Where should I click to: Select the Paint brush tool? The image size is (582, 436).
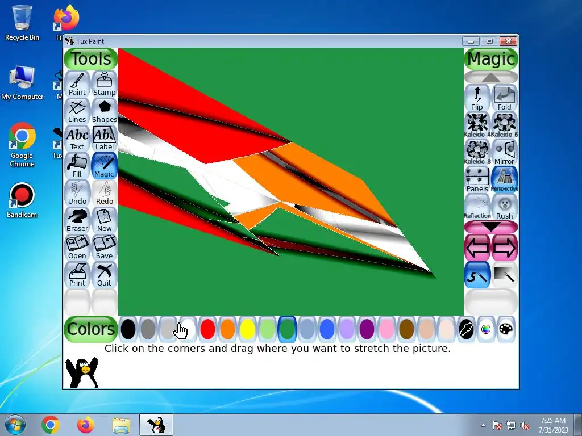coord(77,84)
